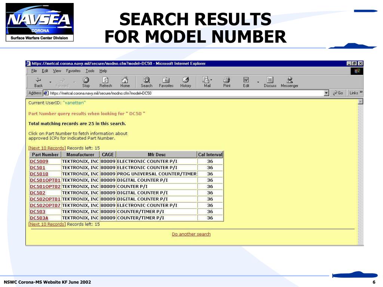Open part number DC503 link
The image size is (383, 287).
37,212
